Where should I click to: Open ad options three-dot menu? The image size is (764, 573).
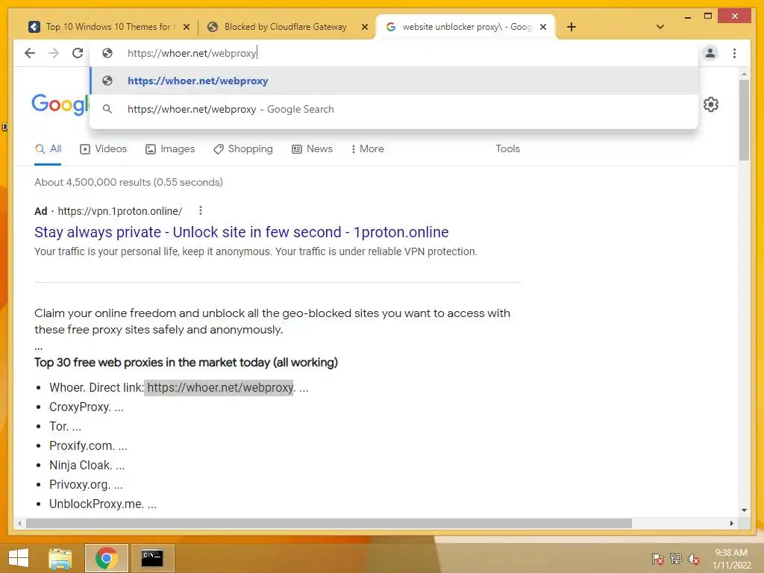tap(200, 210)
